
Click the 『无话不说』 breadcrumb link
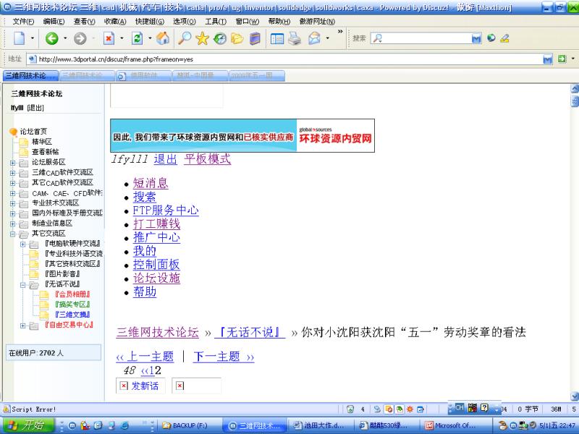[250, 332]
